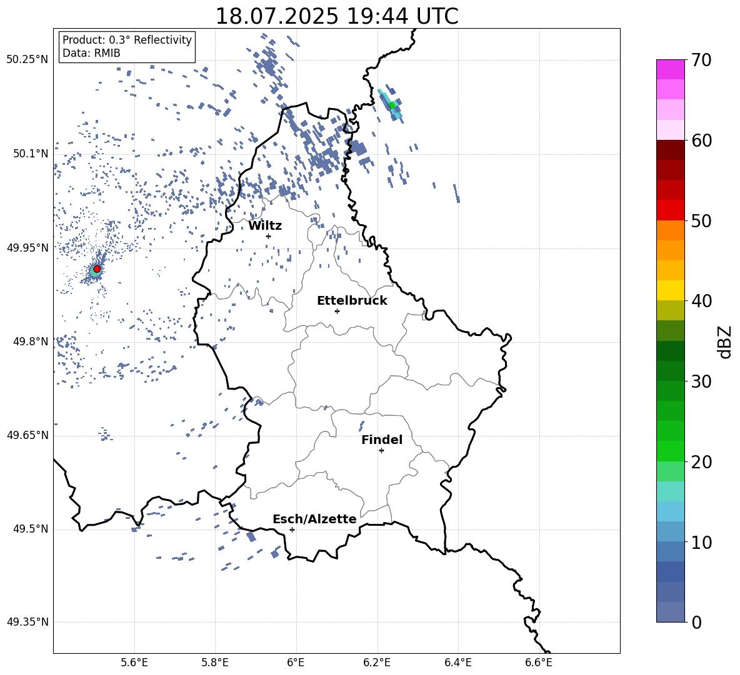Click the 49.65°N latitude tick label
Viewport: 740px width, 675px height.
pos(27,435)
